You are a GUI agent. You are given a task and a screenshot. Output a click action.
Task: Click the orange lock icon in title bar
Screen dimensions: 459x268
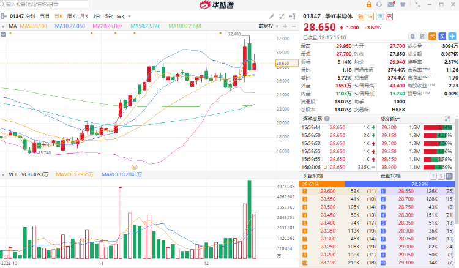[369, 4]
